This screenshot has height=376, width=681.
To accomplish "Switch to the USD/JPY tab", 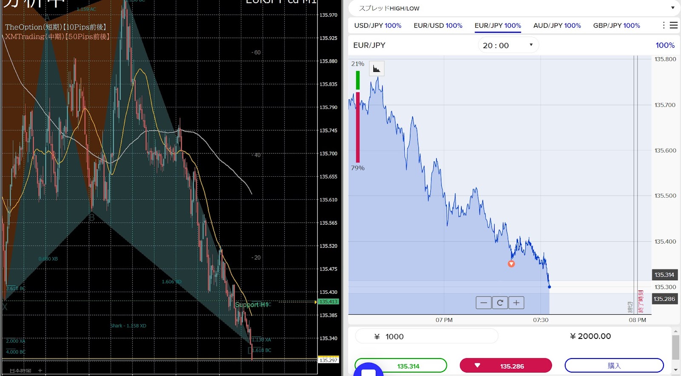I will click(x=378, y=26).
